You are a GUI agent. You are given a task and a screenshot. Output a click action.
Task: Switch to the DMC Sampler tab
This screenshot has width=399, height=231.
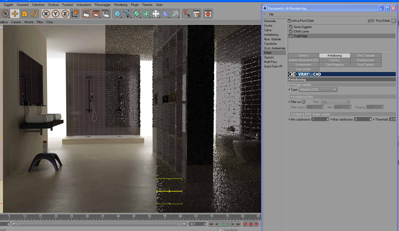point(366,55)
